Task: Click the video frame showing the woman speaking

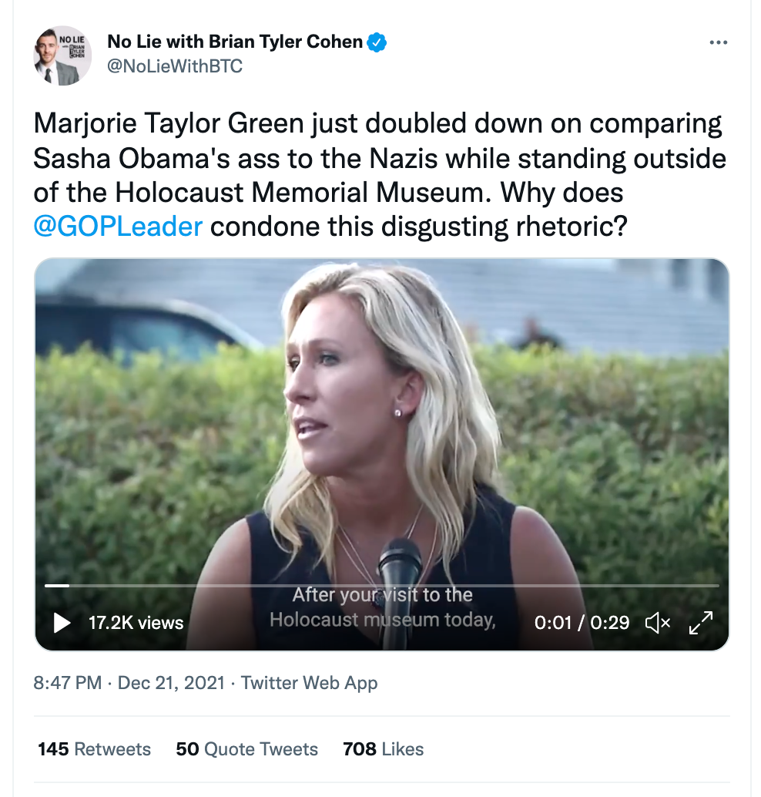Action: click(381, 432)
